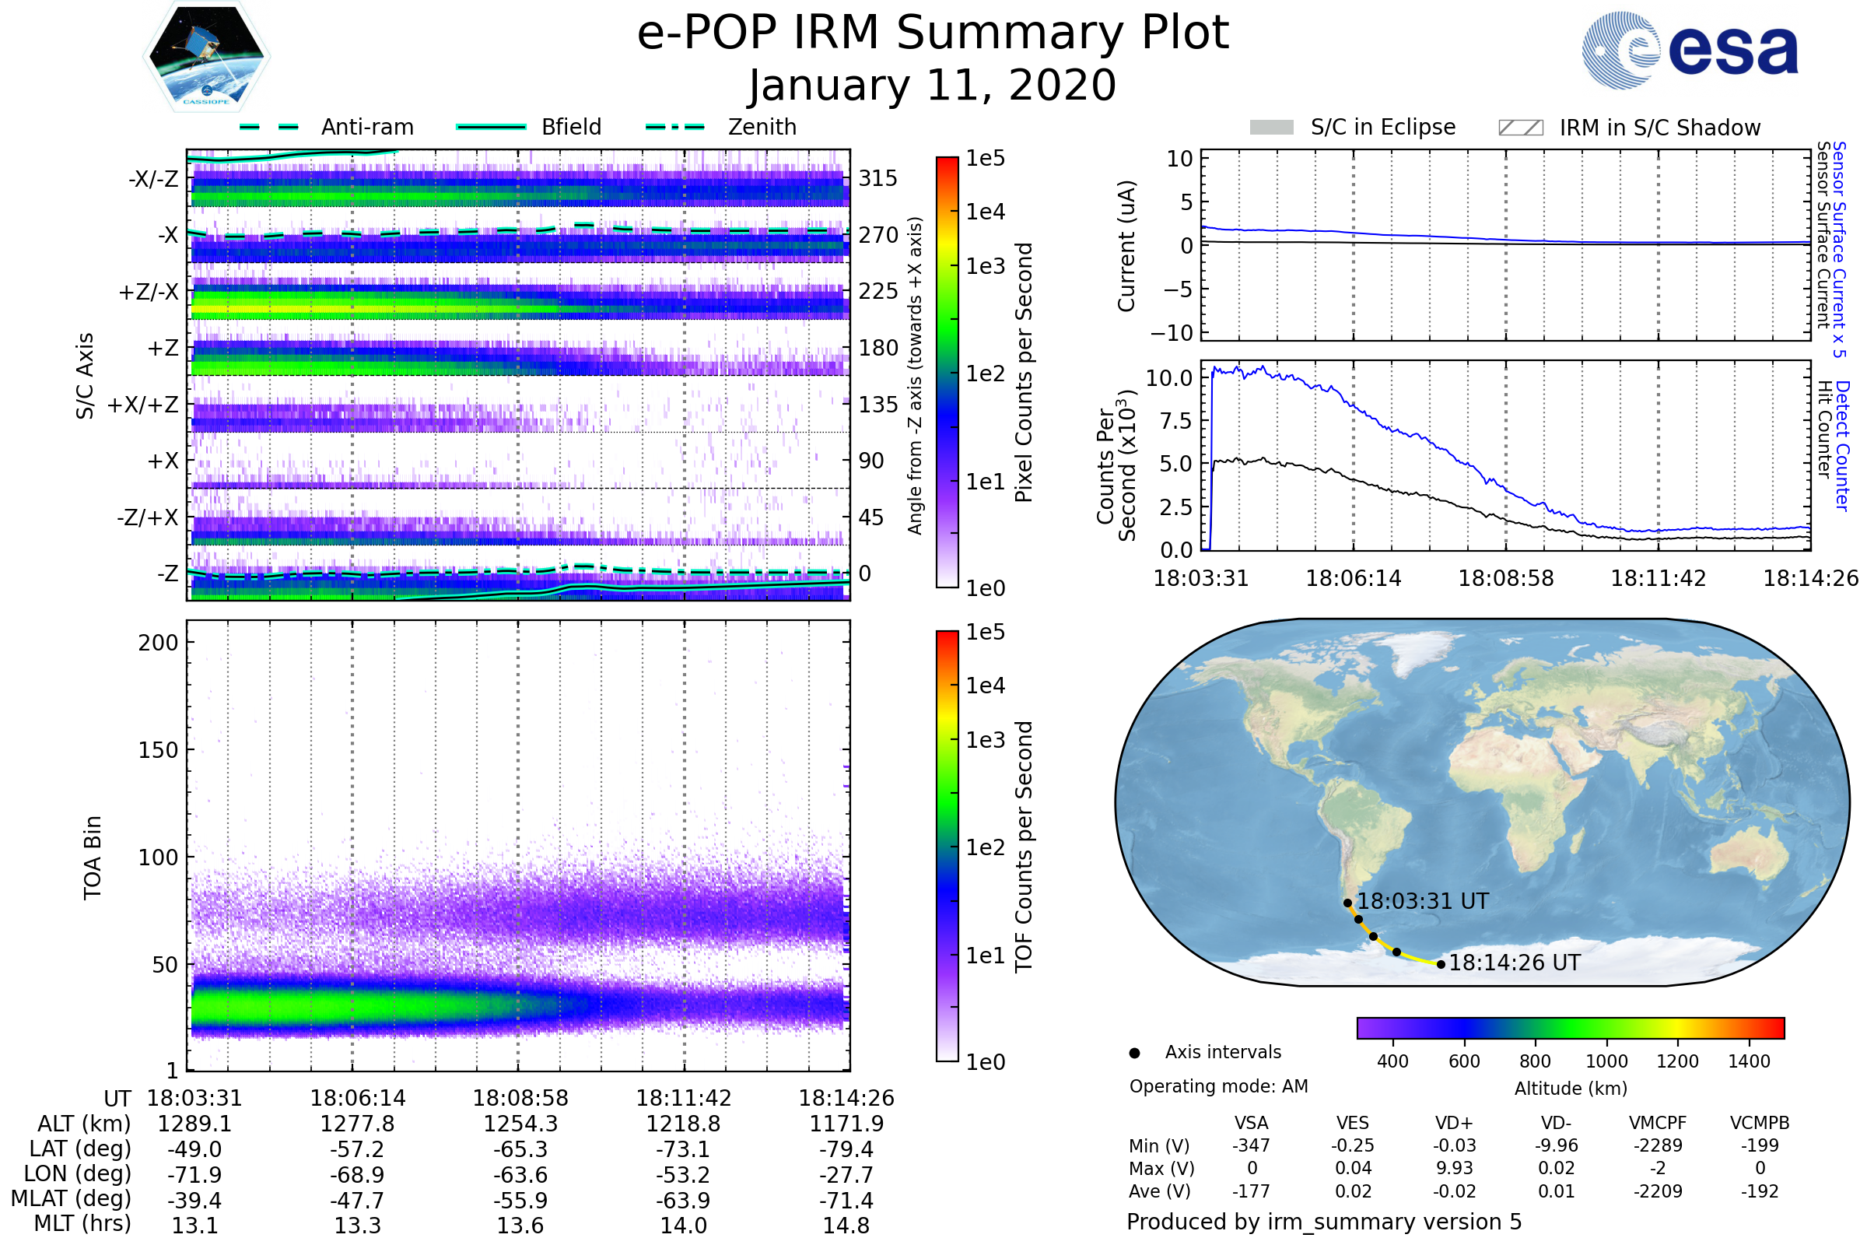Click the Altitude (km) horizontal colorbar
The image size is (1867, 1245).
pos(1571,1028)
